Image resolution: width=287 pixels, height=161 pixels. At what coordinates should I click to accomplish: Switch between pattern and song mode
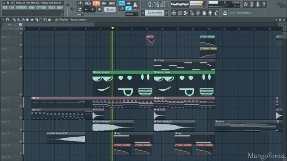(80, 9)
